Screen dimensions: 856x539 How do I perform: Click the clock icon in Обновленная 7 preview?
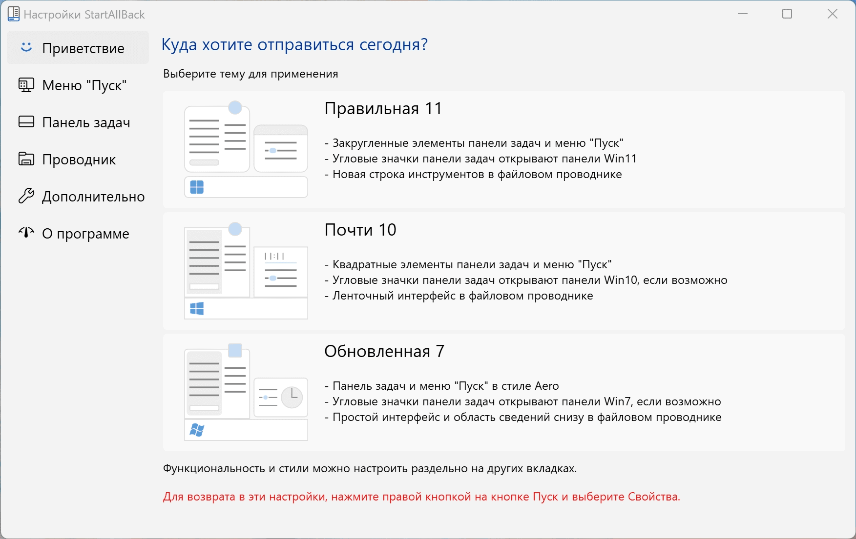click(292, 397)
